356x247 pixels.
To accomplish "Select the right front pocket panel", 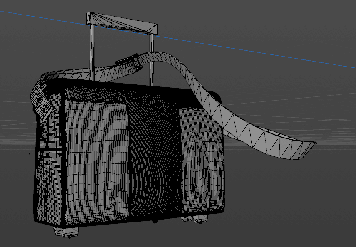I will click(201, 162).
